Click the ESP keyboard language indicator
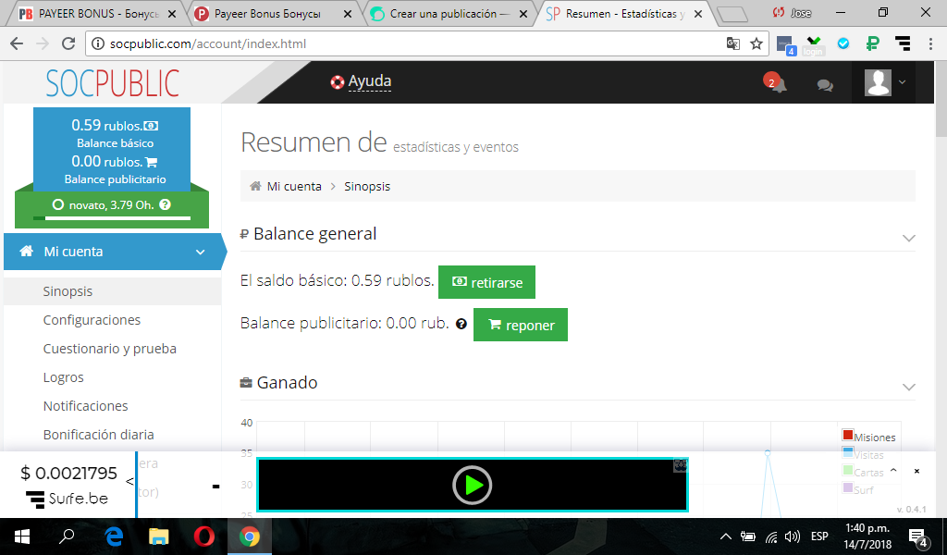The image size is (947, 555). click(x=819, y=536)
